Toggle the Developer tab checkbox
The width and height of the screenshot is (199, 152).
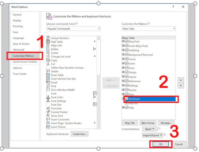127,99
